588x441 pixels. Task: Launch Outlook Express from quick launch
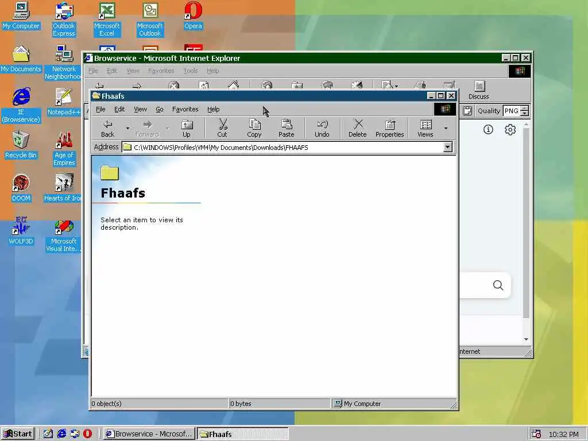pos(75,434)
